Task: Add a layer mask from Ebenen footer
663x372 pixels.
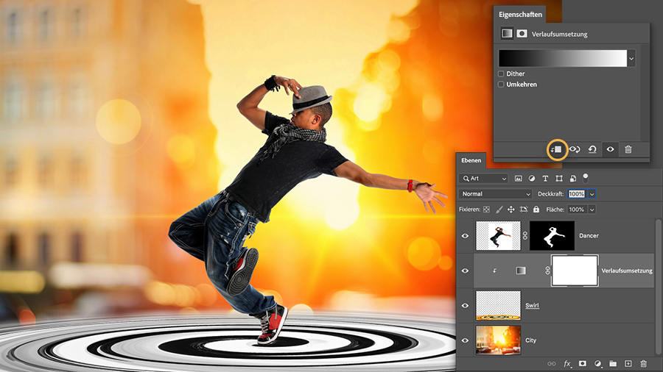Action: point(582,364)
